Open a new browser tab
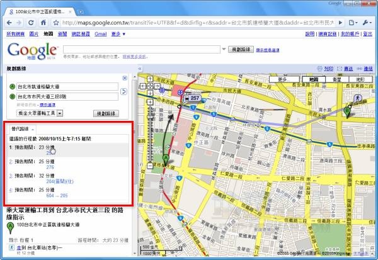 coord(81,11)
